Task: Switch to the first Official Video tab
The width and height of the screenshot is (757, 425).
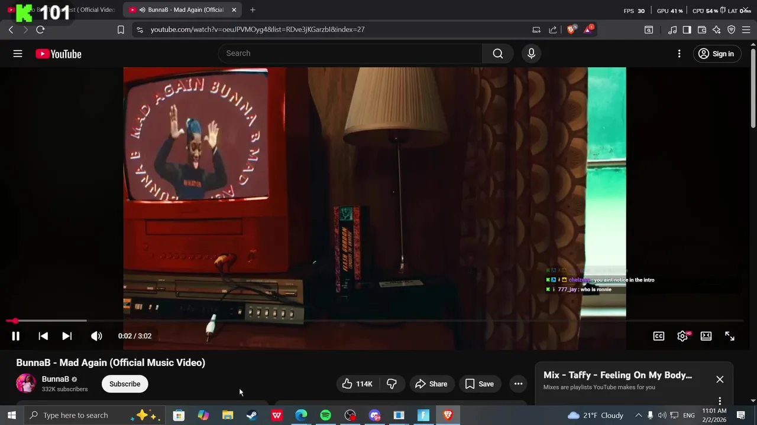Action: click(x=62, y=9)
